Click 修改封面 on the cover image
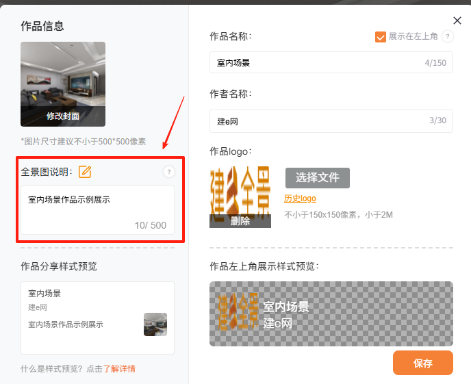This screenshot has height=384, width=471. tap(63, 116)
